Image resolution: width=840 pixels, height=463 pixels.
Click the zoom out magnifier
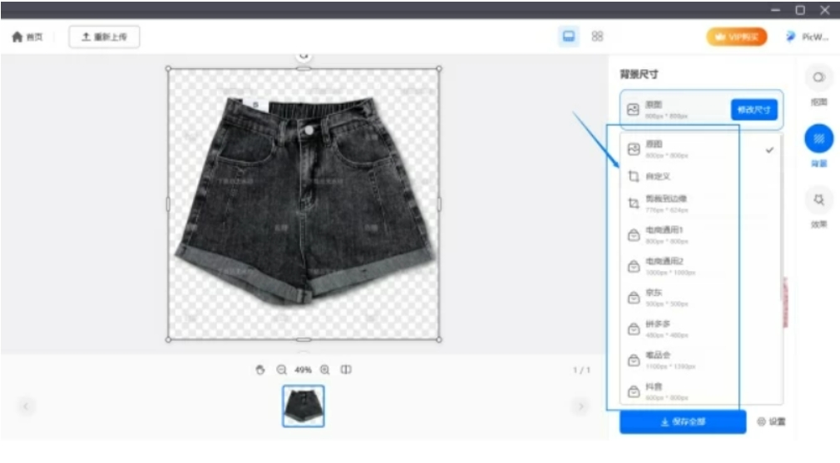[x=281, y=370]
